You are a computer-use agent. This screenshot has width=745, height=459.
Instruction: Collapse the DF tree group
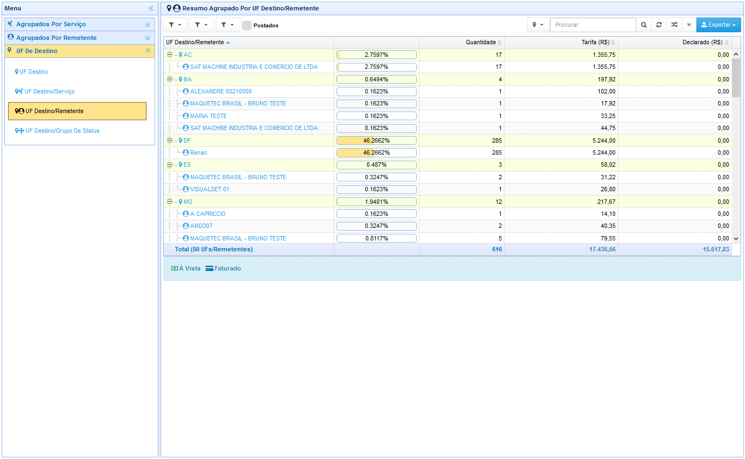[169, 140]
